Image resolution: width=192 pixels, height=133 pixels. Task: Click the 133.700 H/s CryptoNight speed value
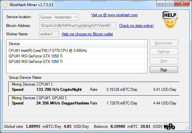click(59, 90)
